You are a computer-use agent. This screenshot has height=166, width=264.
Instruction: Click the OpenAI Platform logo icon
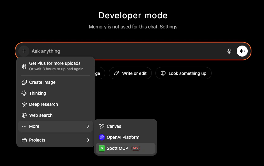click(102, 137)
